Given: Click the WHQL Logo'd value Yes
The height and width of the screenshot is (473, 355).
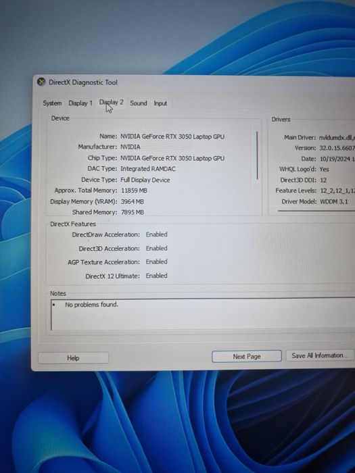Looking at the screenshot, I should point(324,169).
